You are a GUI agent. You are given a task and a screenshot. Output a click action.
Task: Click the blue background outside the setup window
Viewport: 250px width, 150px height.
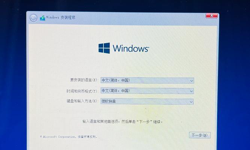click(x=13, y=80)
